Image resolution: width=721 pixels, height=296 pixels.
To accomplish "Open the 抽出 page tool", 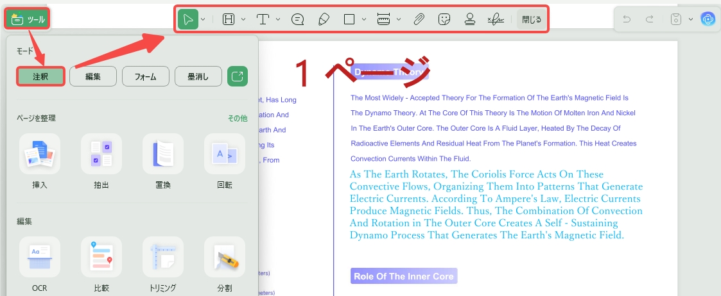I will [101, 154].
